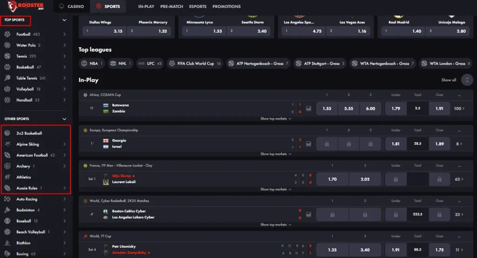This screenshot has width=477, height=258.
Task: Select Real Madrid odds 1.40
Action: pyautogui.click(x=403, y=31)
